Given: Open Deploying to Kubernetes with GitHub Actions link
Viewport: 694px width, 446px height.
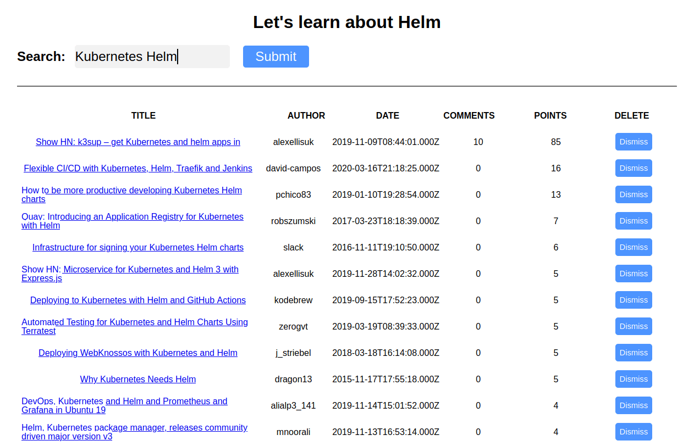Looking at the screenshot, I should coord(138,300).
